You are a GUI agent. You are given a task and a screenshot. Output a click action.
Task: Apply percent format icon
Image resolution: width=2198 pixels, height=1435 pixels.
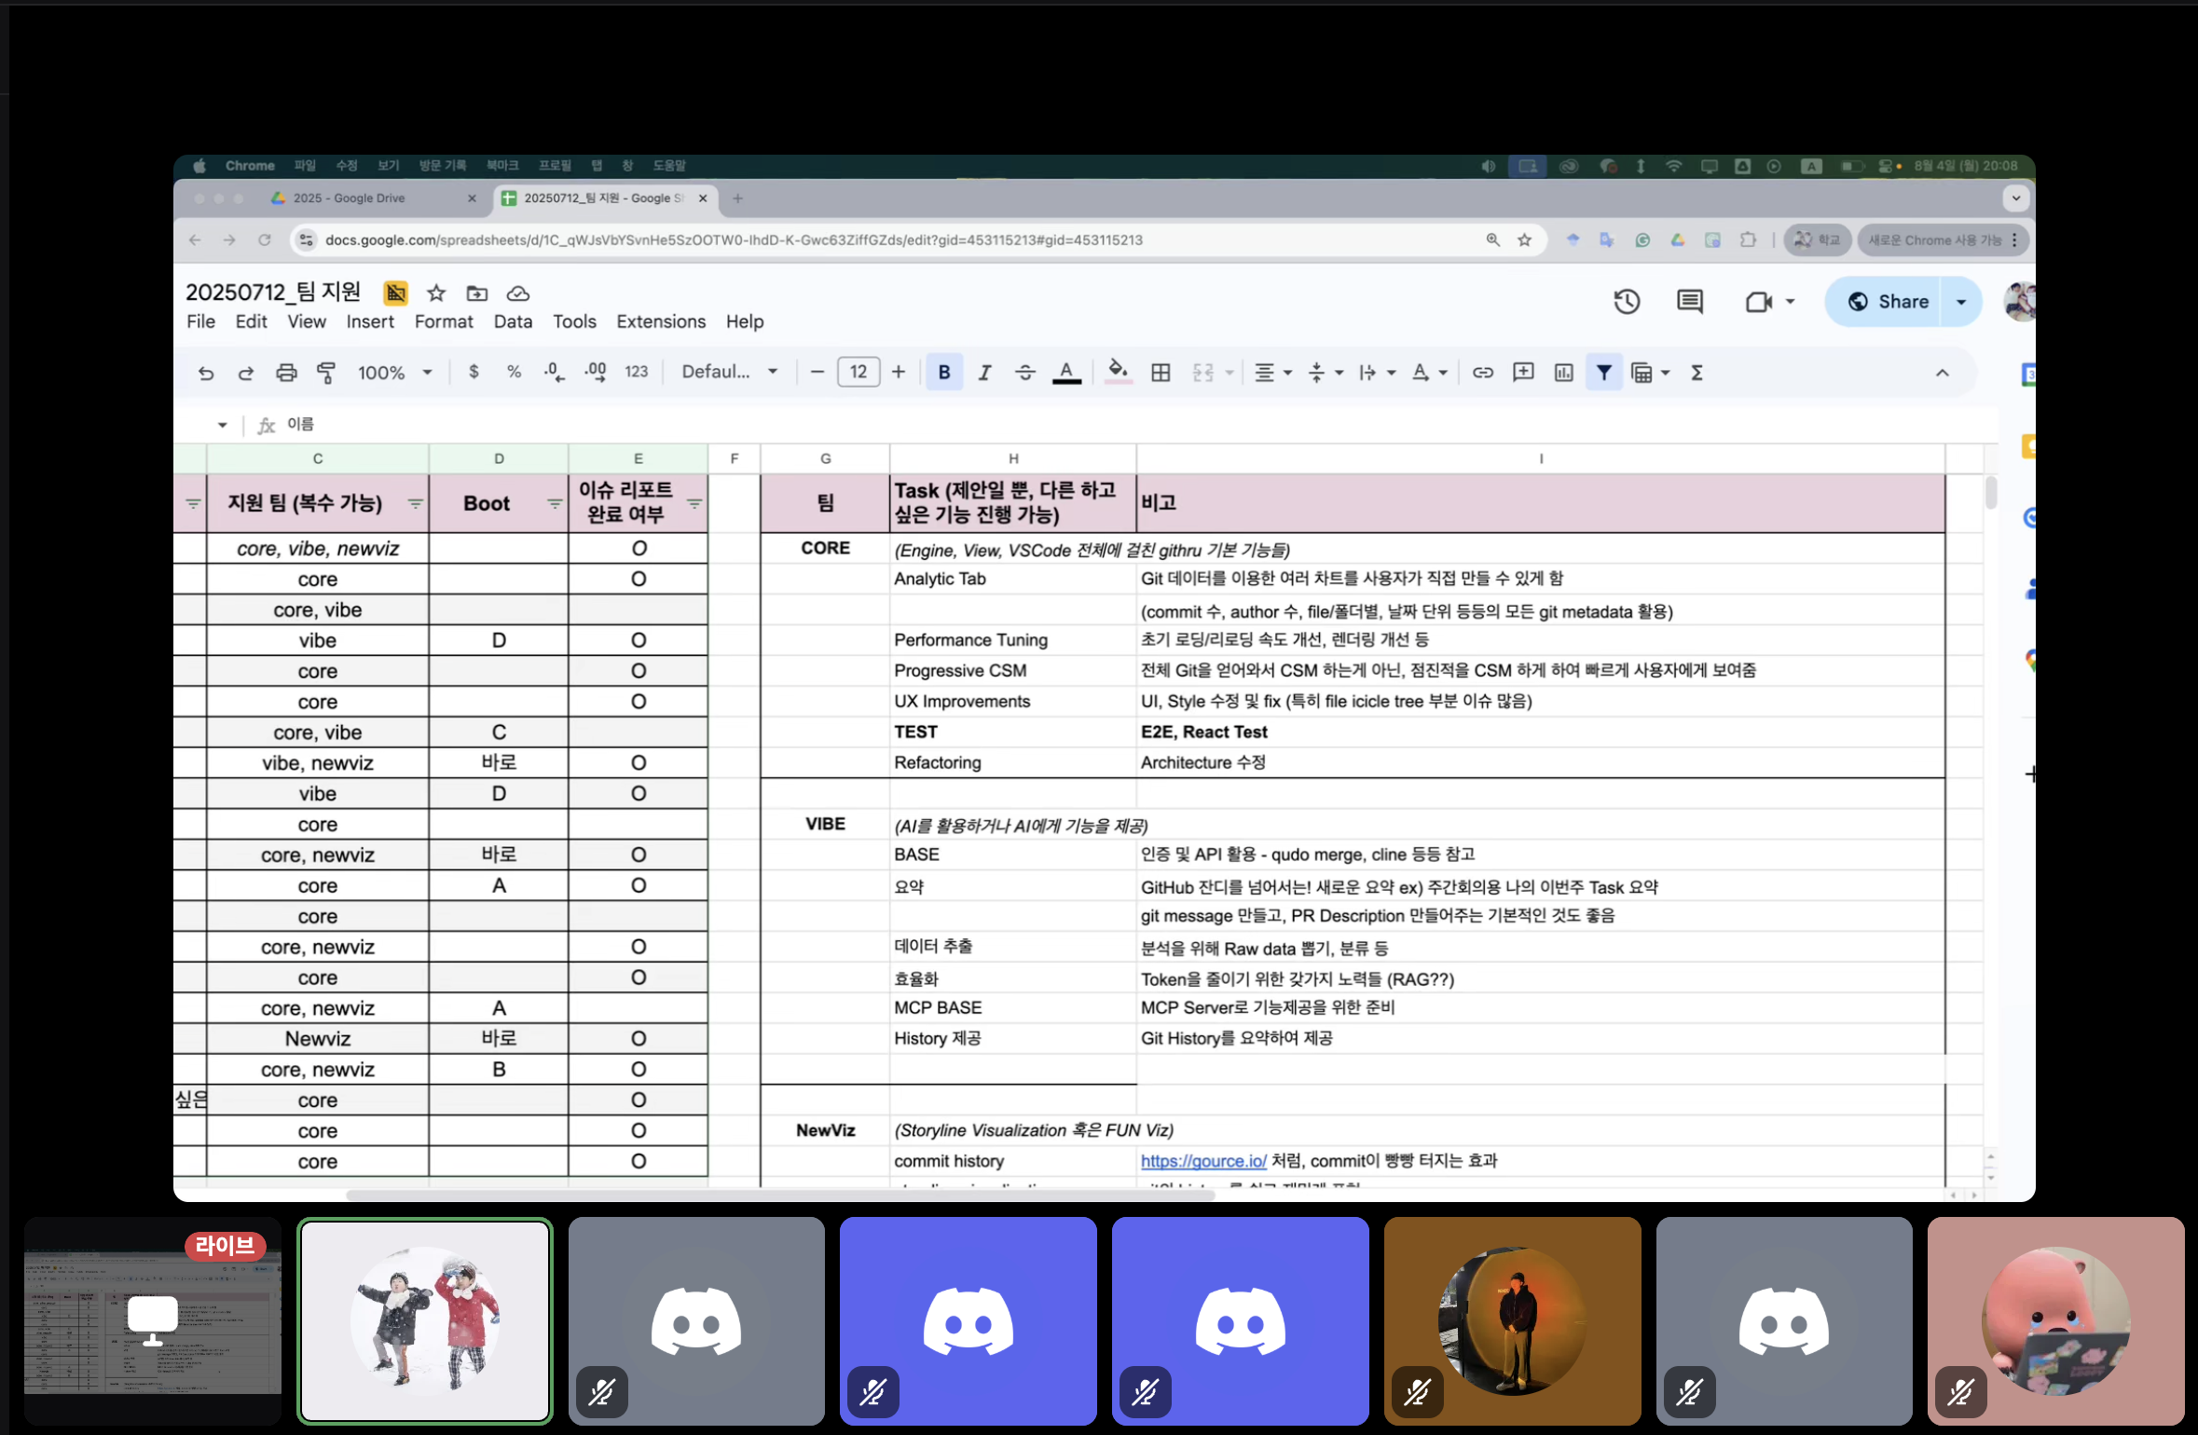514,372
